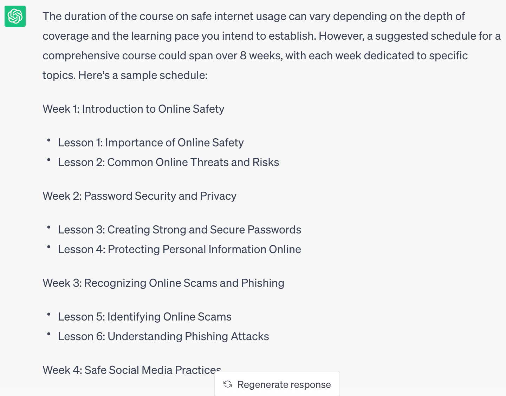Click the bullet before Lesson 3

pyautogui.click(x=49, y=227)
